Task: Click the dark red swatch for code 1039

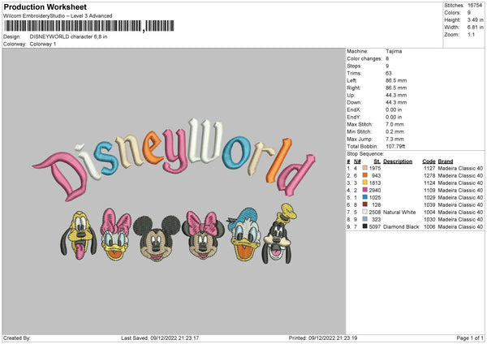Action: click(x=365, y=204)
